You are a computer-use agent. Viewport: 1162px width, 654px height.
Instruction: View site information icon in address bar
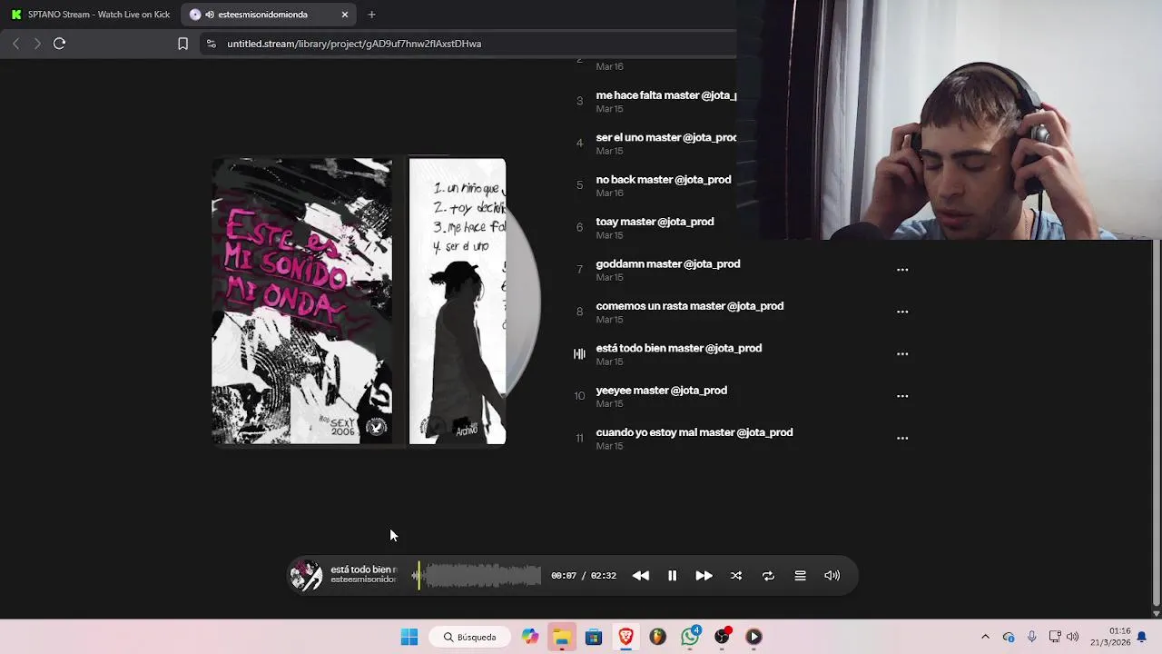(211, 44)
